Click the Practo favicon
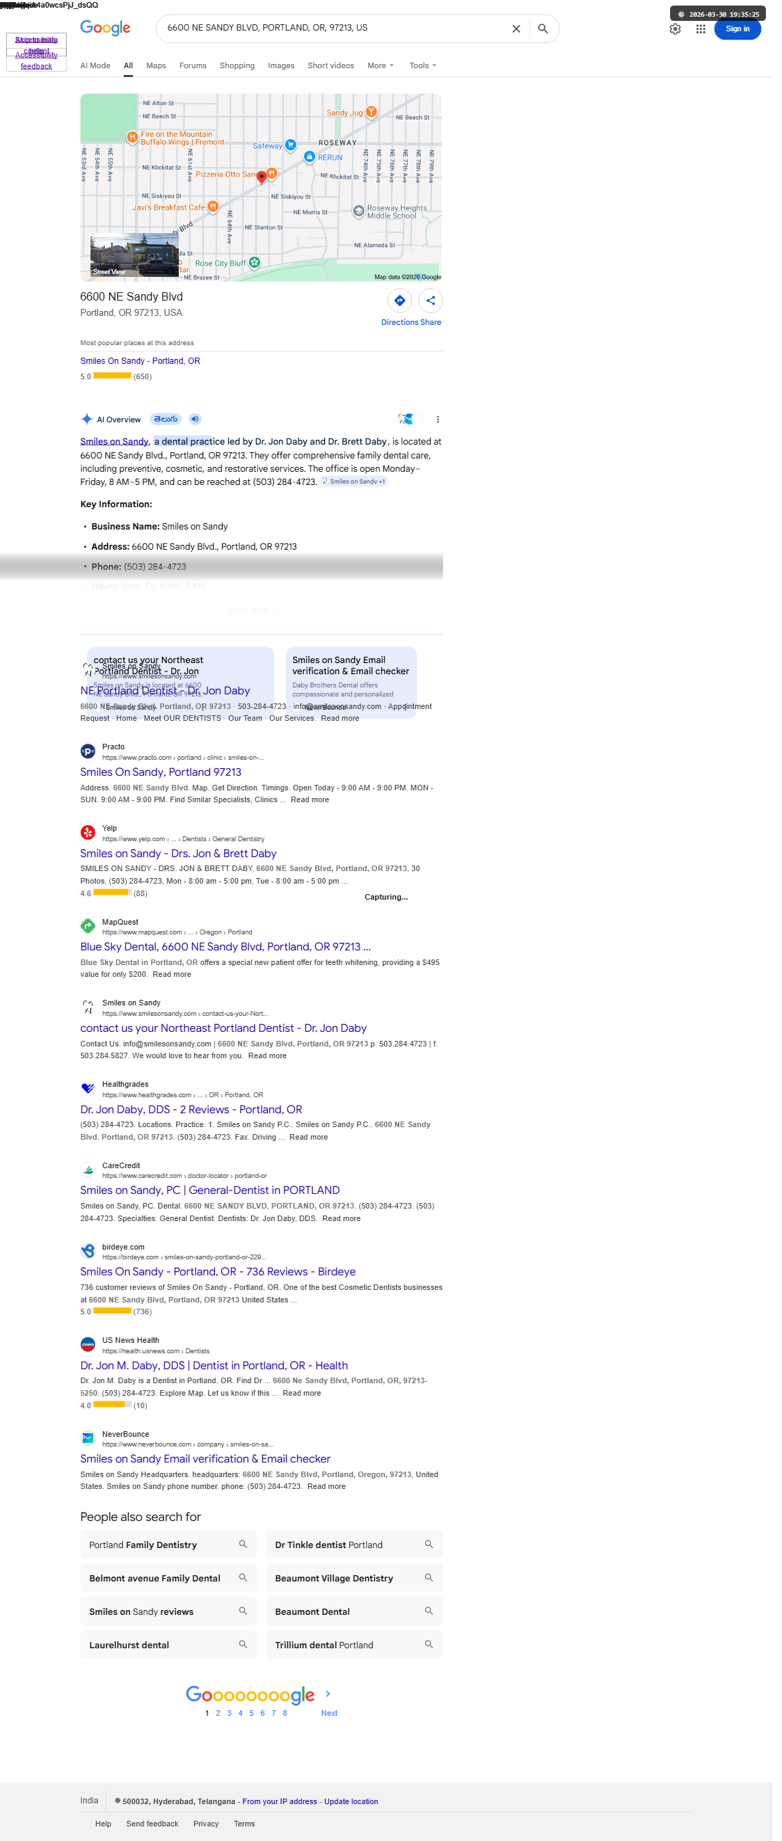The image size is (782, 1841). tap(88, 751)
